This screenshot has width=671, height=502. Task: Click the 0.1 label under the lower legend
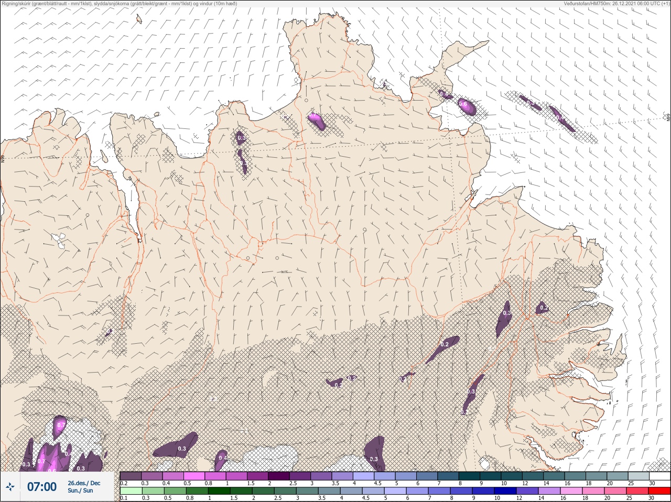pos(124,498)
